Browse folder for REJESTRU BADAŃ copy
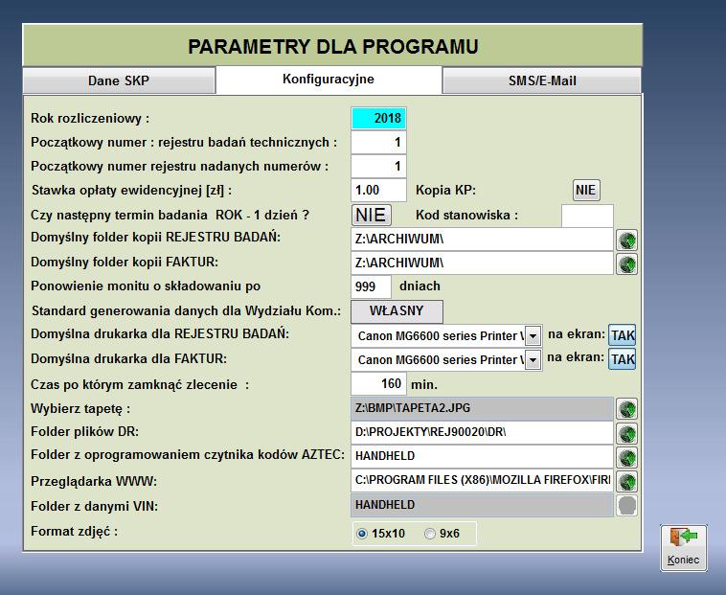726x595 pixels. (626, 240)
